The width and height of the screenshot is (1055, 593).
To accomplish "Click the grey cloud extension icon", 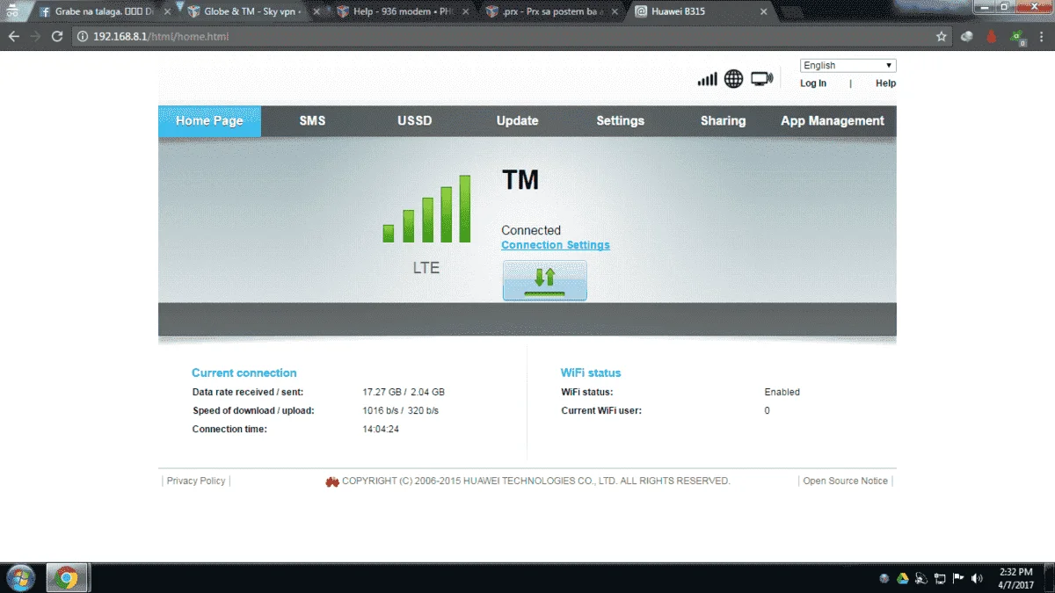I will pyautogui.click(x=967, y=37).
